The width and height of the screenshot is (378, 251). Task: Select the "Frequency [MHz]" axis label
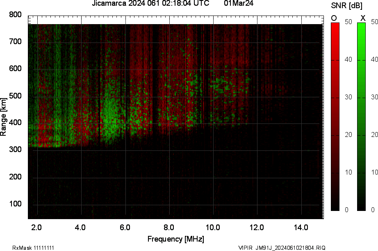175,239
